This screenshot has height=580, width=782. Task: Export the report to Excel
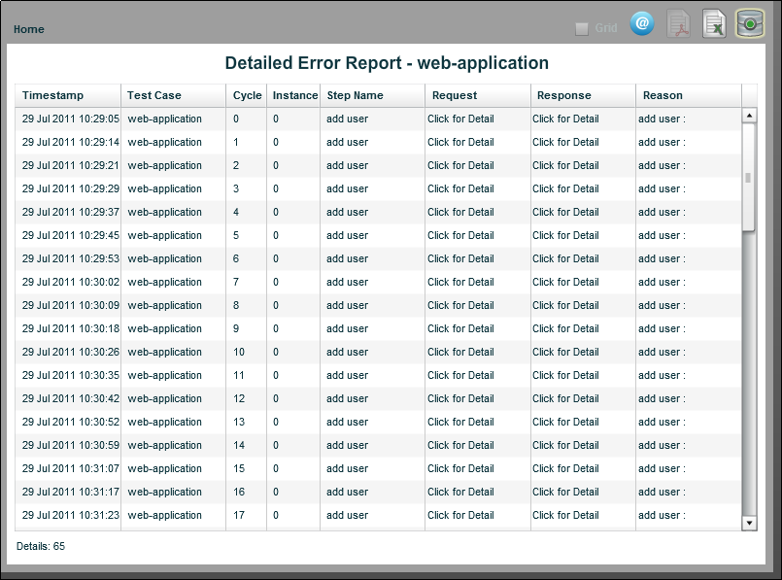pos(712,24)
